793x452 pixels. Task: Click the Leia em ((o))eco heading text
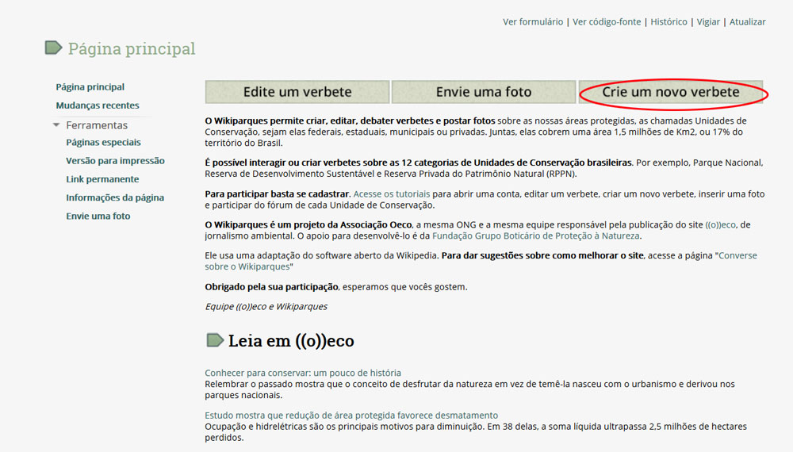(x=291, y=341)
